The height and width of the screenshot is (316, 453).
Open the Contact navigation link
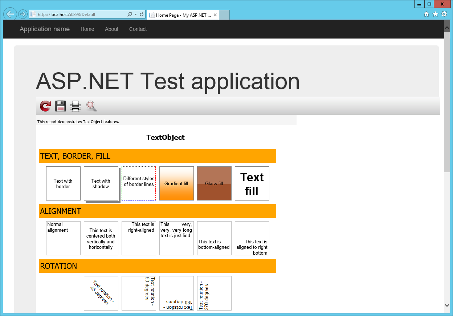tap(138, 29)
